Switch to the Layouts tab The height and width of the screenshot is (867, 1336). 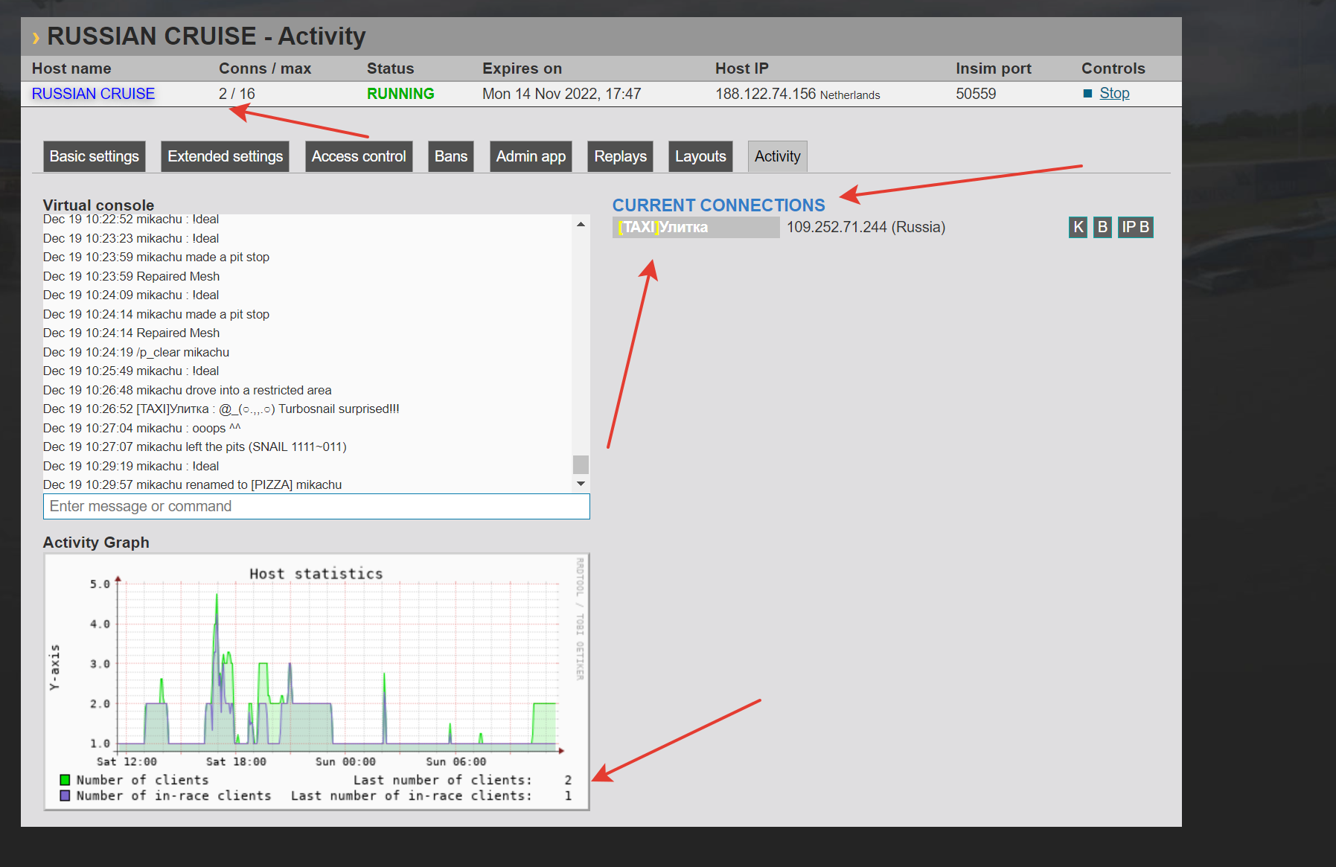(700, 156)
